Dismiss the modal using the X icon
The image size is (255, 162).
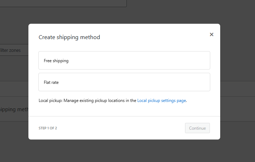[212, 34]
